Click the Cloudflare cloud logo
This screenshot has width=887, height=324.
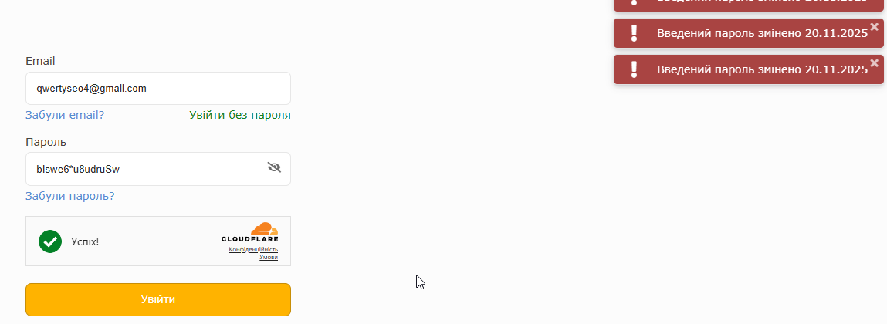pyautogui.click(x=264, y=228)
